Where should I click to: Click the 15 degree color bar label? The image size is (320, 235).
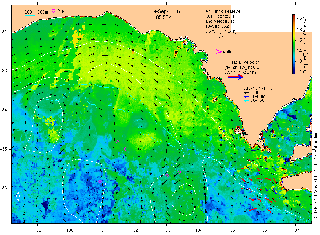[299, 40]
